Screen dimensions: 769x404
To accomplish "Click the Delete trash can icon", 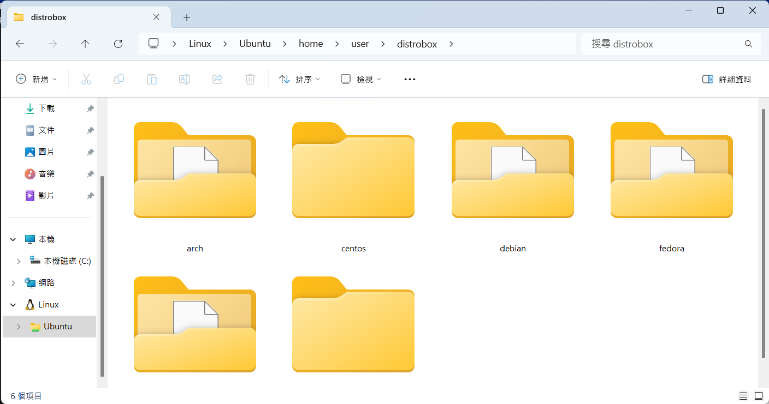I will [250, 79].
